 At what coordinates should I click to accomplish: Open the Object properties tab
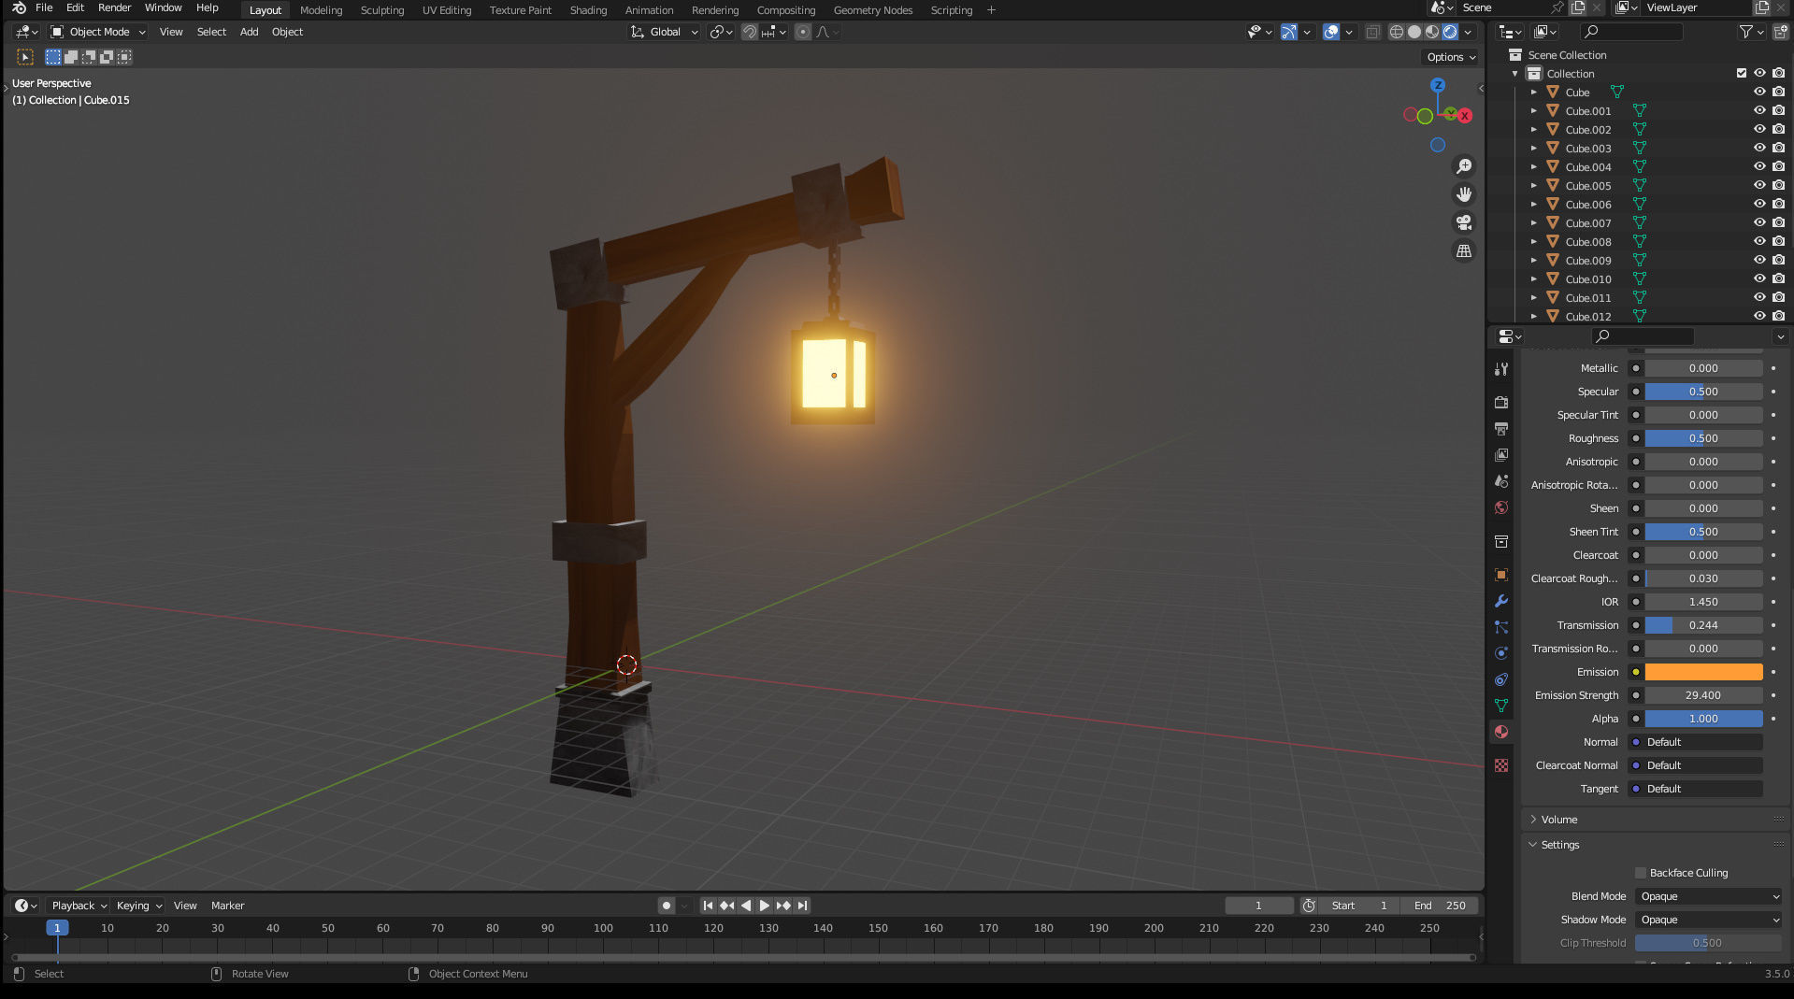pyautogui.click(x=1501, y=575)
